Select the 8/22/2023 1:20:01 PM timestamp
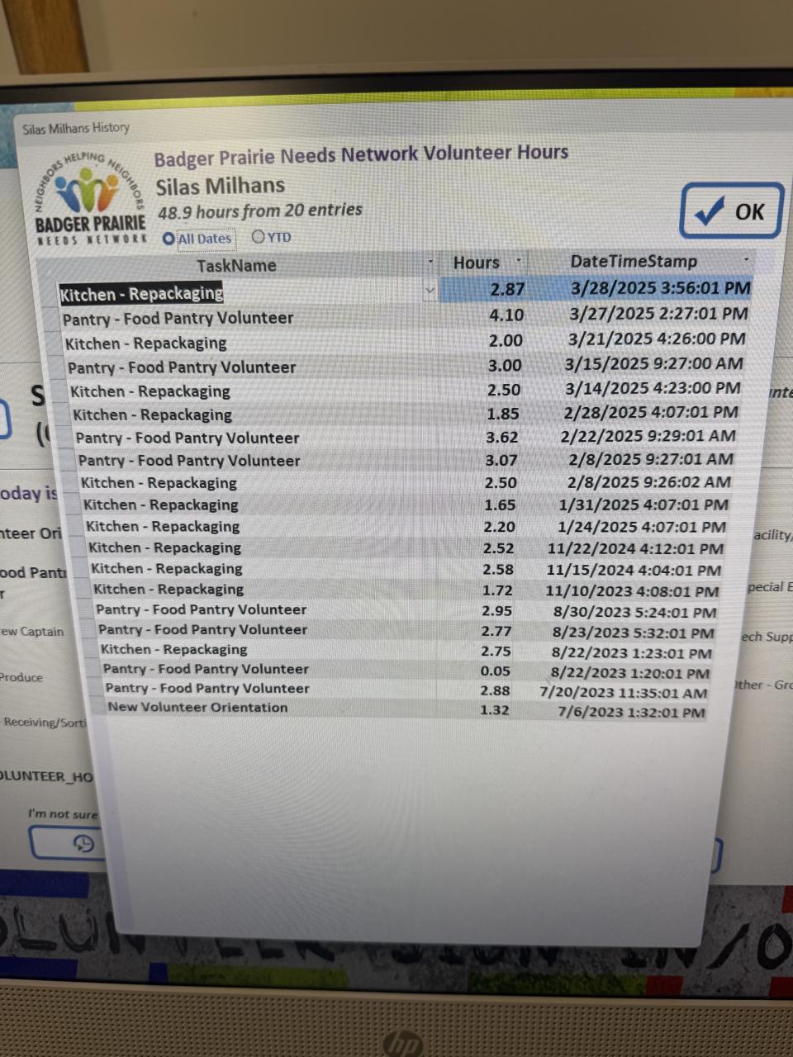The image size is (793, 1057). point(629,673)
